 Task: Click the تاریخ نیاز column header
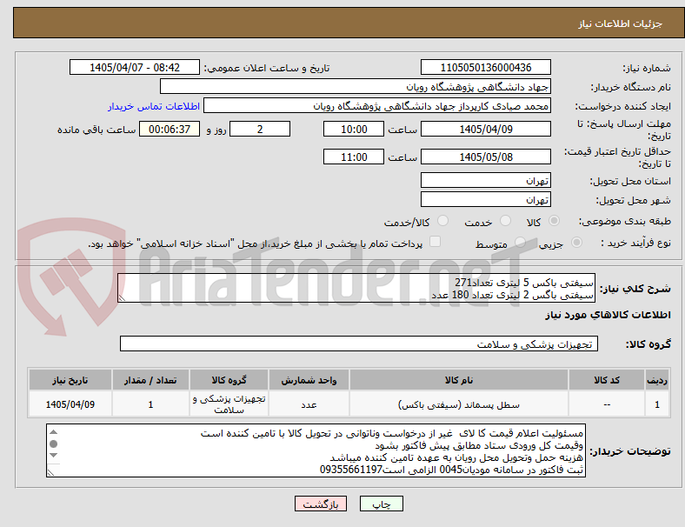click(70, 380)
